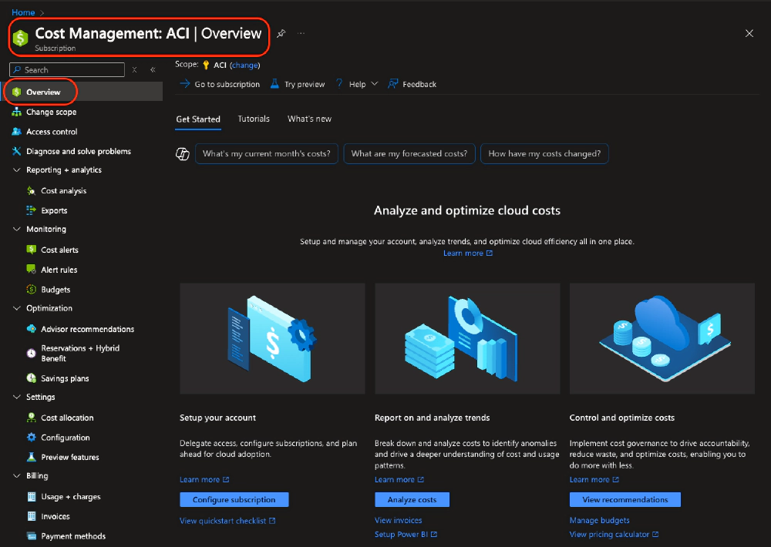Switch to the Tutorials tab
This screenshot has height=547, width=771.
point(254,119)
